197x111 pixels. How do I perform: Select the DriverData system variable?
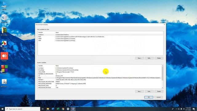coord(100,70)
